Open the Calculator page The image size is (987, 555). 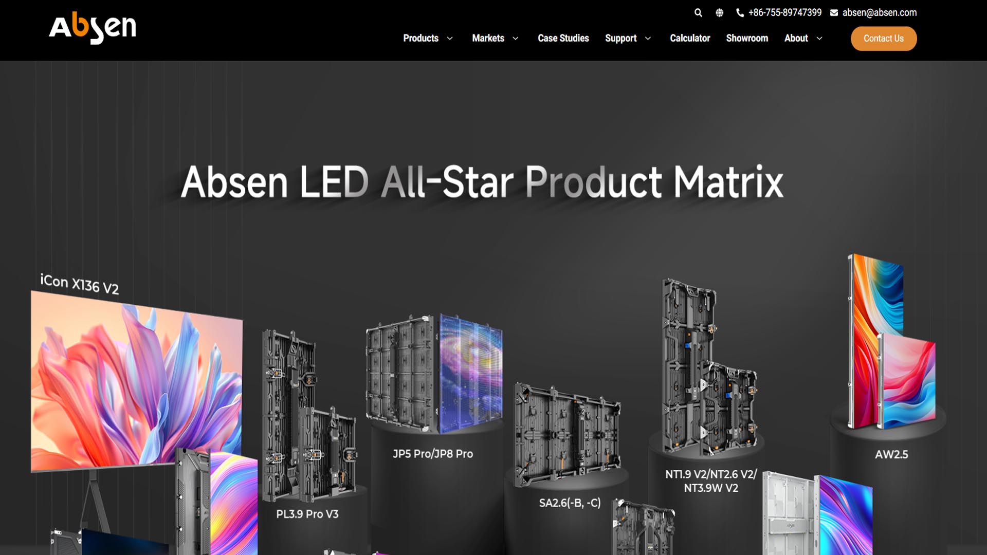[x=690, y=39]
